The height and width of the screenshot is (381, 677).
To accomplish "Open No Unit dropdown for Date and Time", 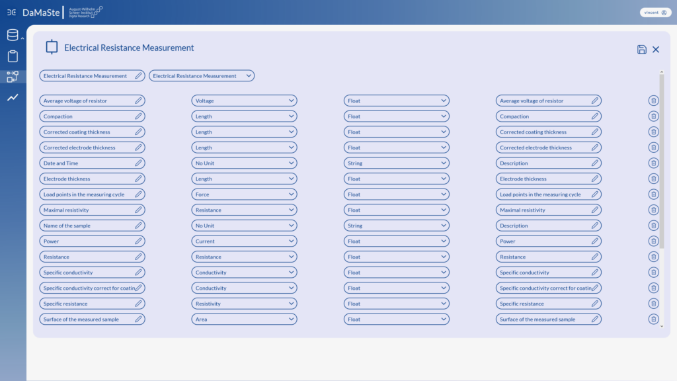I will click(x=245, y=163).
